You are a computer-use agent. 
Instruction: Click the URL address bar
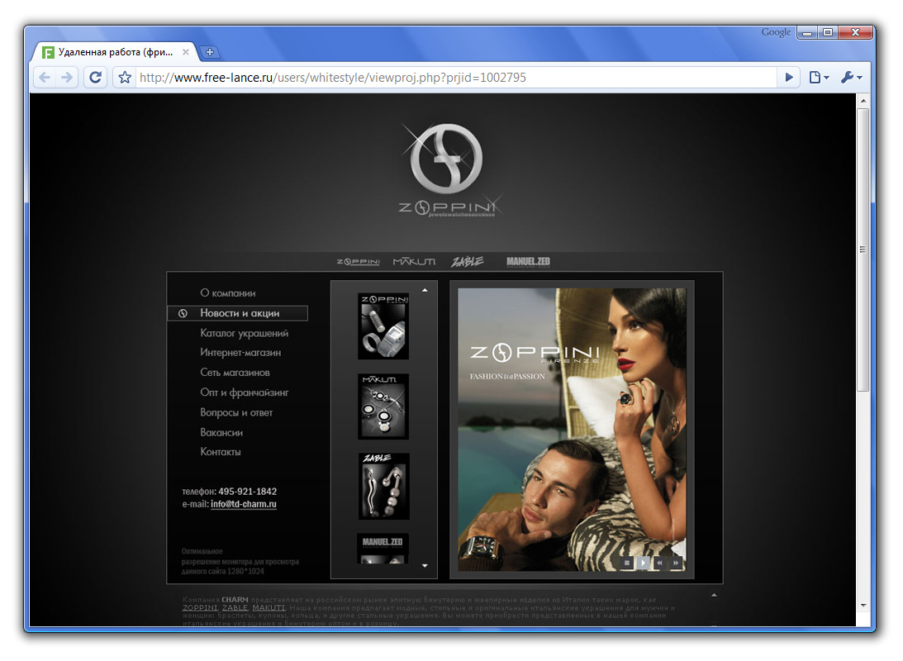click(455, 77)
